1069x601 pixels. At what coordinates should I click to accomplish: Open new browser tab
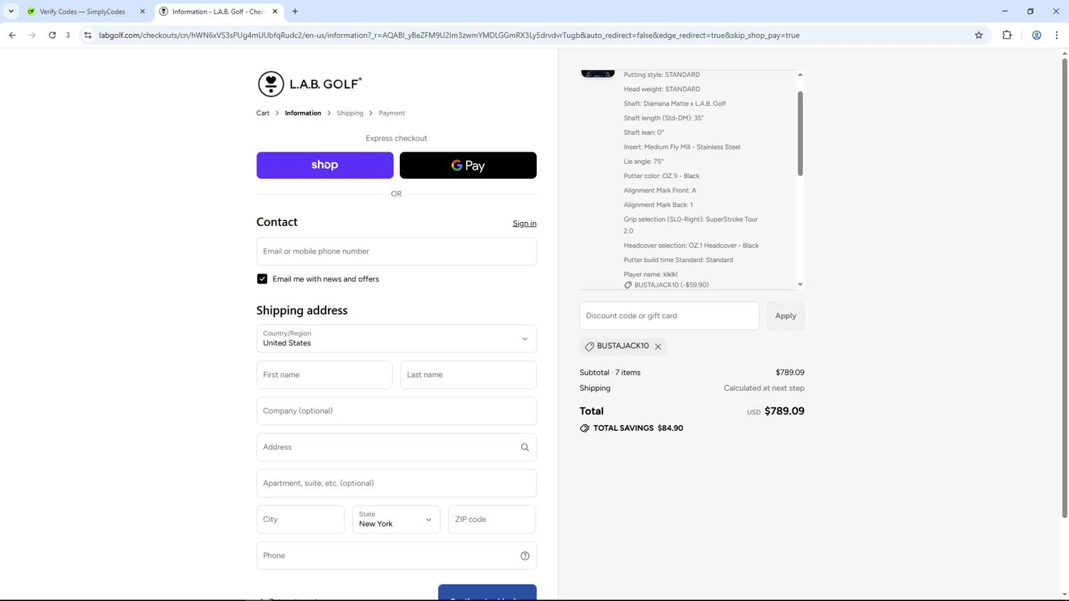(x=295, y=11)
